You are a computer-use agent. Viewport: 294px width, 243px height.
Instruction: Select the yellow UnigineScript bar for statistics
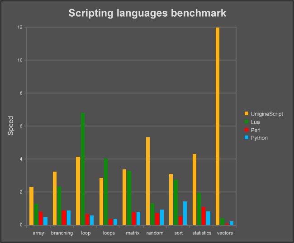[x=194, y=189]
